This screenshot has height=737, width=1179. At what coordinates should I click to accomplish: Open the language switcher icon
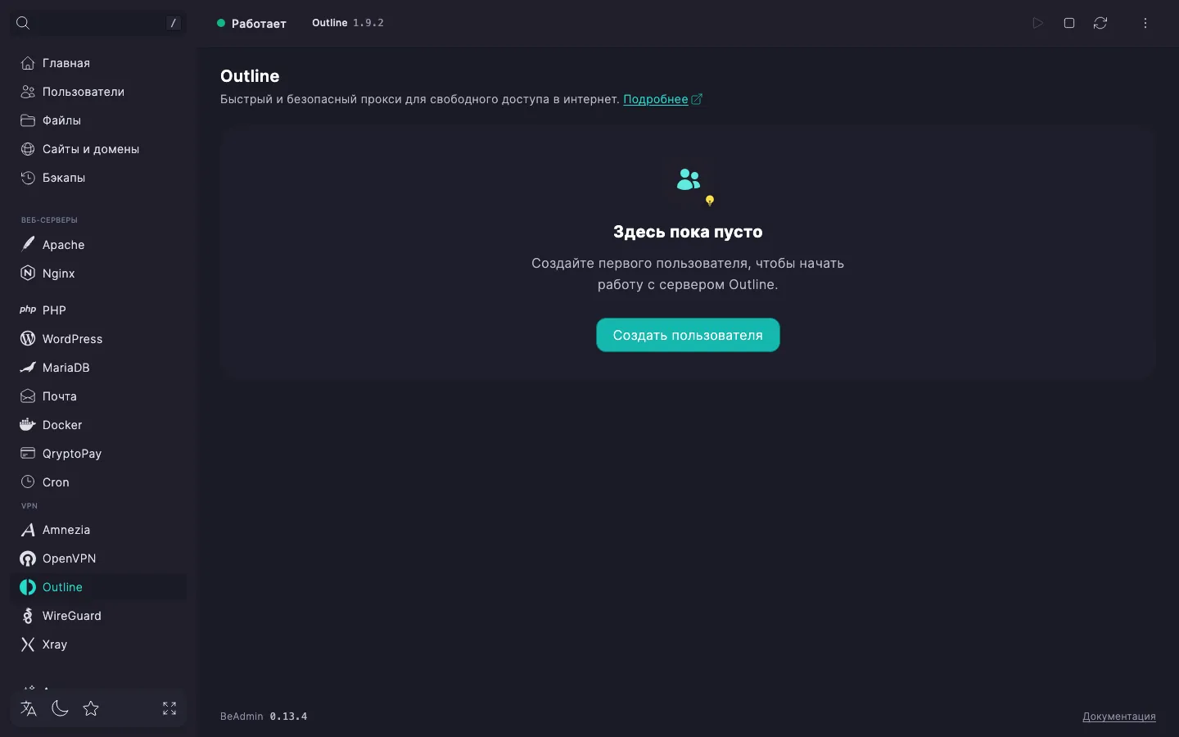29,708
